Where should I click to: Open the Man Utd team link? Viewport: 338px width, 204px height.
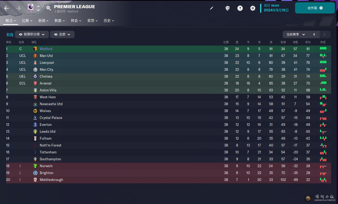(46, 56)
